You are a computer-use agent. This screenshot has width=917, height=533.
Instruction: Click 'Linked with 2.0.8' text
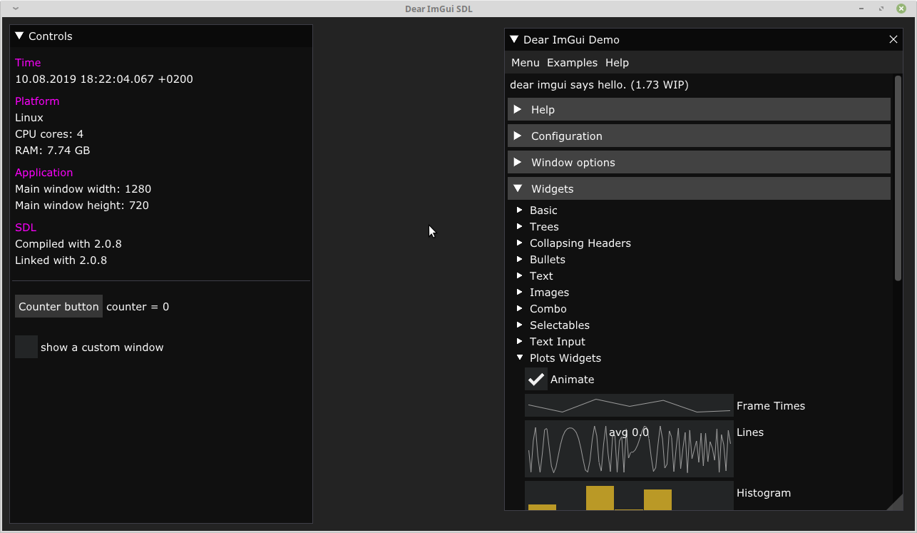point(61,260)
